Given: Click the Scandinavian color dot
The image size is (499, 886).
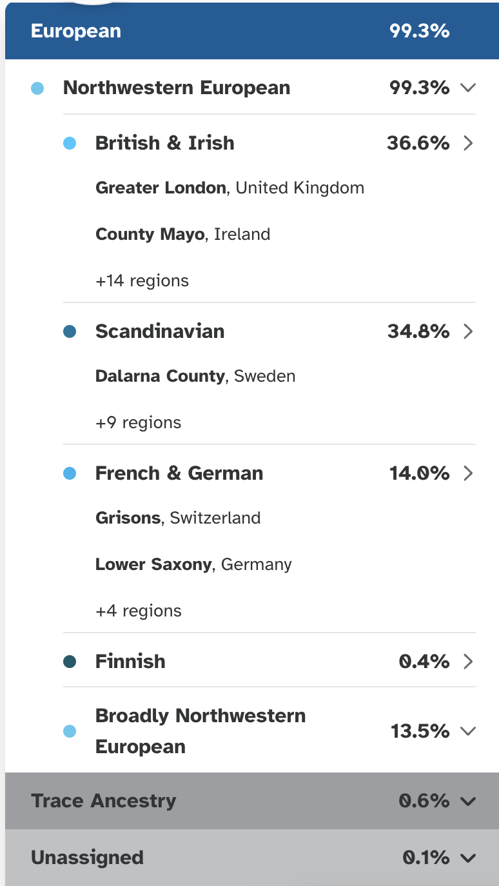Looking at the screenshot, I should 70,331.
